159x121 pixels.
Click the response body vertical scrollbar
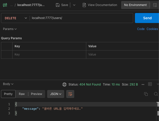pyautogui.click(x=158, y=111)
